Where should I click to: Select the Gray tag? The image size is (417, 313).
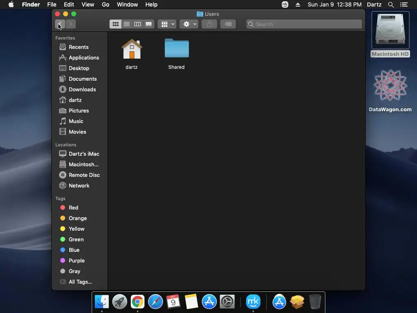(x=80, y=271)
